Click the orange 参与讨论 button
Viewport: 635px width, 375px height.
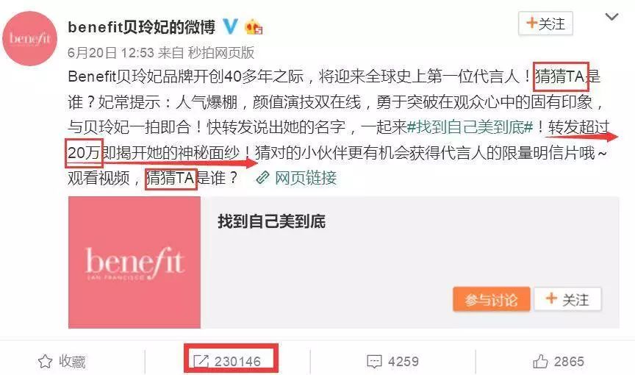[x=491, y=299]
